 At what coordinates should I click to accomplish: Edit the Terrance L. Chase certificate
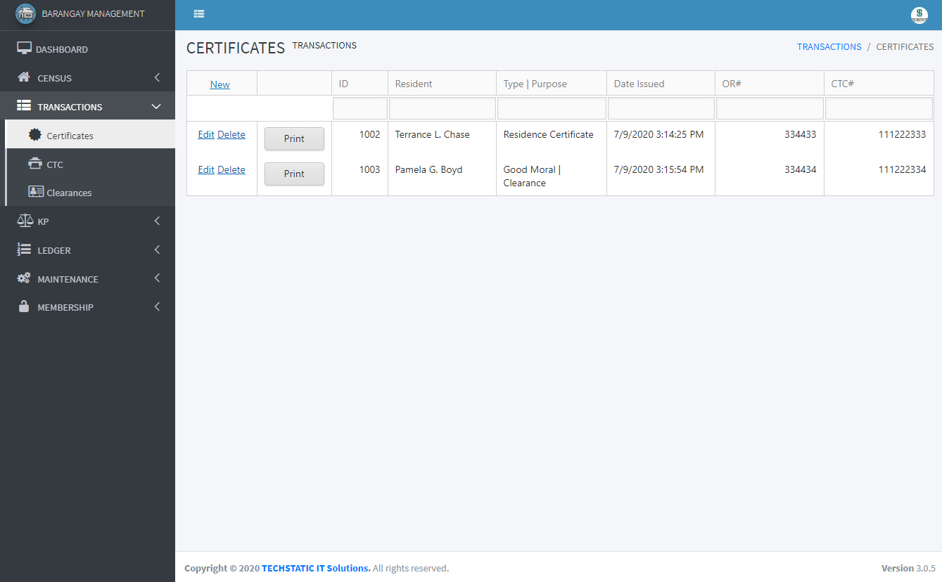tap(206, 134)
